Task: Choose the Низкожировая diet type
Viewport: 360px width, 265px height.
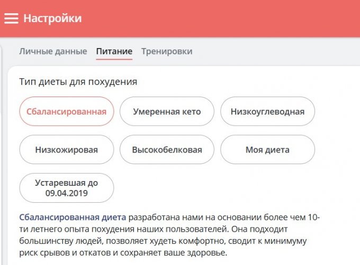Action: (x=67, y=150)
